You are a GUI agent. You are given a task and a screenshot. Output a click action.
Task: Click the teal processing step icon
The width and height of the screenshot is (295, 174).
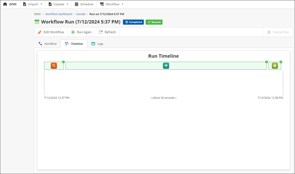tap(166, 66)
